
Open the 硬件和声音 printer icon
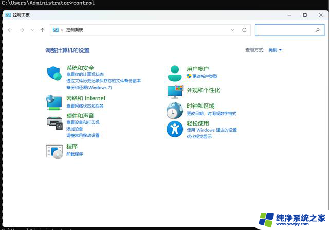pos(55,123)
